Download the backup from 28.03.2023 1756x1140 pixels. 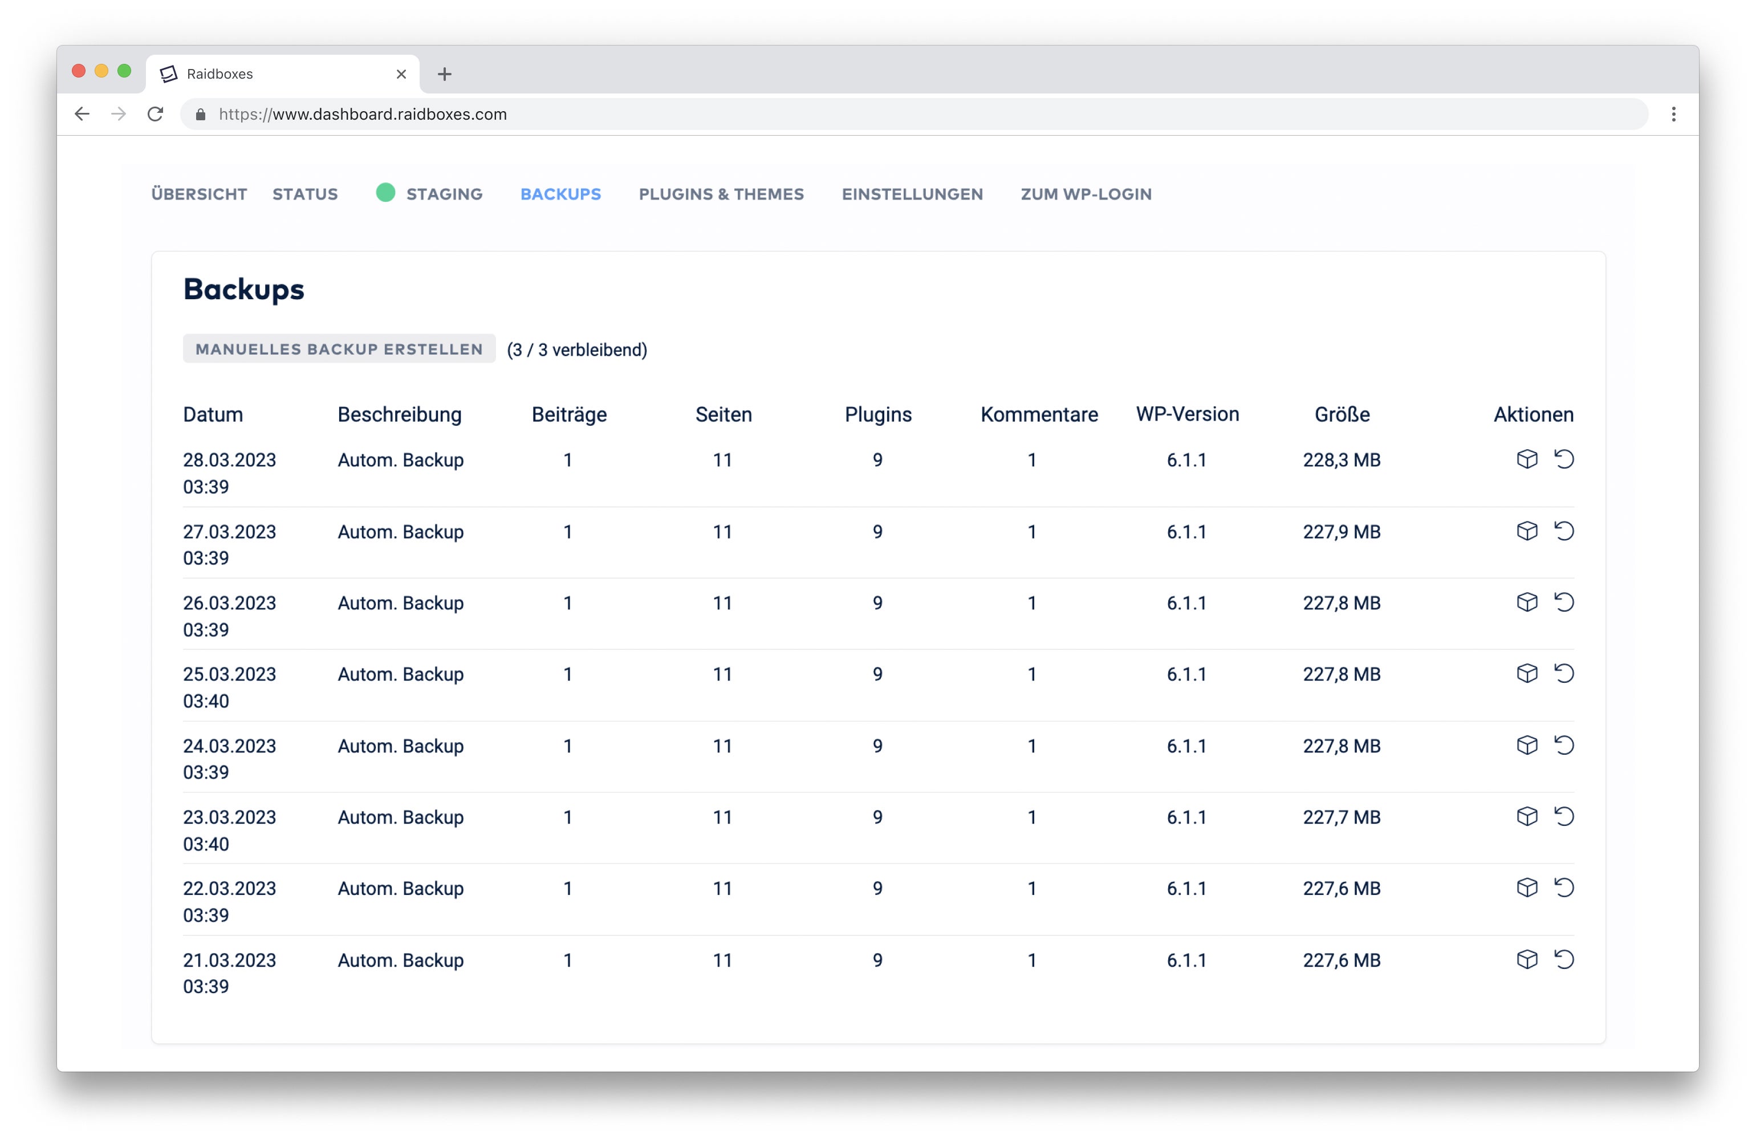coord(1526,459)
